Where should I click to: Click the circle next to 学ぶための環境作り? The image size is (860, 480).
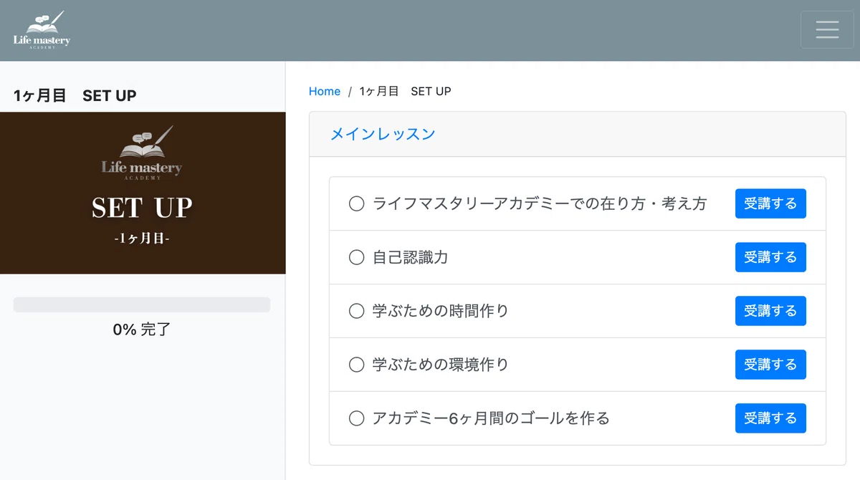(x=356, y=365)
